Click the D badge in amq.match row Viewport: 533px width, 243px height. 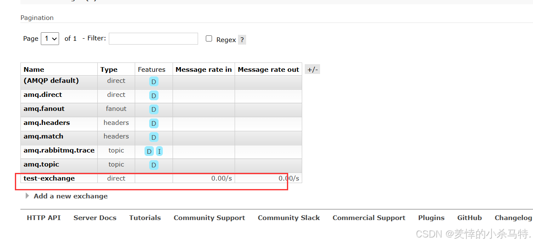(x=153, y=138)
